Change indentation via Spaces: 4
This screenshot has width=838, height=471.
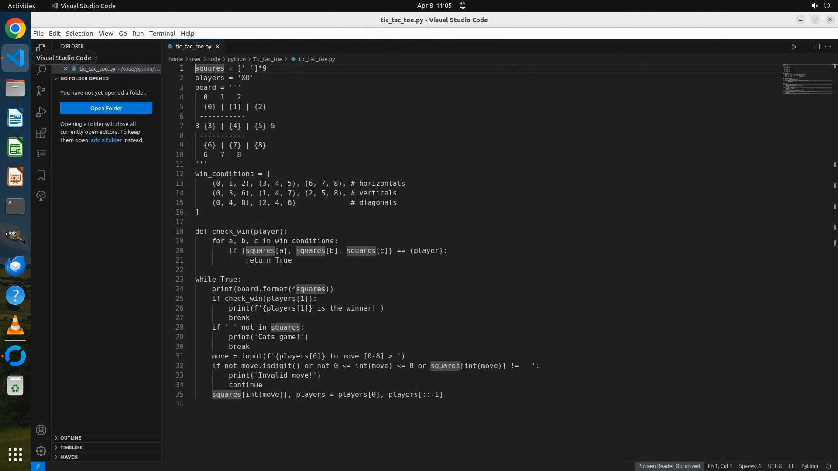[749, 466]
